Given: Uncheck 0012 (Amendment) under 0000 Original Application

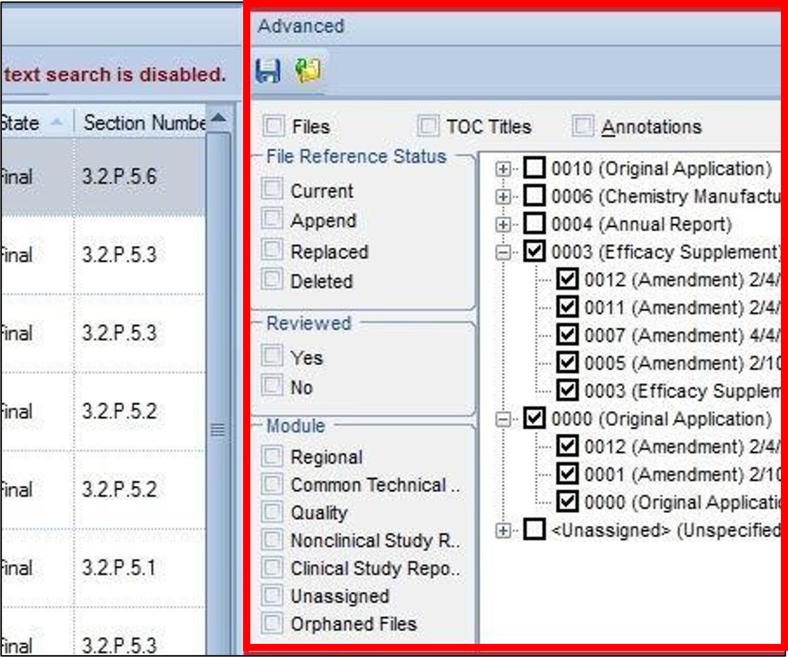Looking at the screenshot, I should point(568,446).
